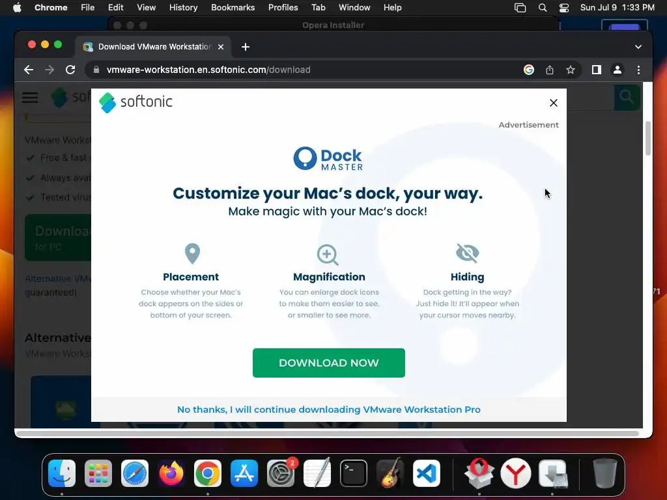Viewport: 667px width, 500px height.
Task: Go forward in Chrome
Action: tap(50, 70)
